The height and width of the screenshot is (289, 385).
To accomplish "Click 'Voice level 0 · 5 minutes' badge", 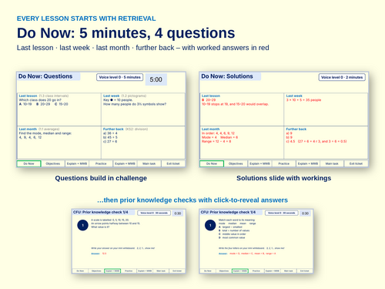I will tap(120, 77).
